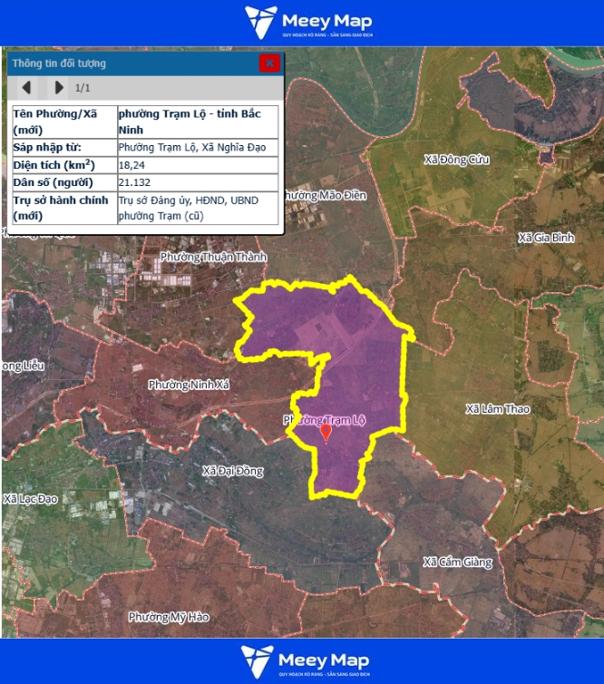Image resolution: width=604 pixels, height=684 pixels.
Task: Select the 1/1 page indicator
Action: pyautogui.click(x=83, y=88)
